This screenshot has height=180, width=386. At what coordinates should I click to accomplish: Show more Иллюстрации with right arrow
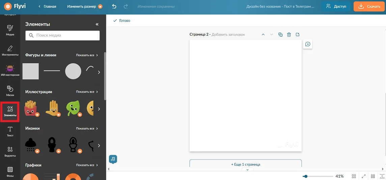click(99, 109)
